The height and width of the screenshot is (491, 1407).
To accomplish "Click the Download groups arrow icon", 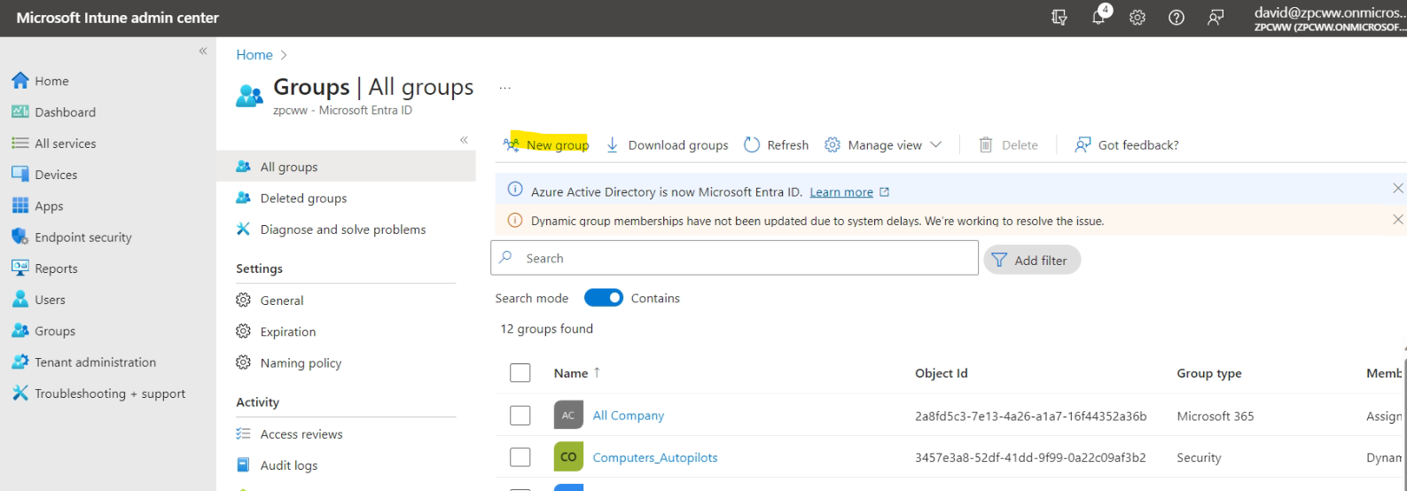I will pos(613,145).
